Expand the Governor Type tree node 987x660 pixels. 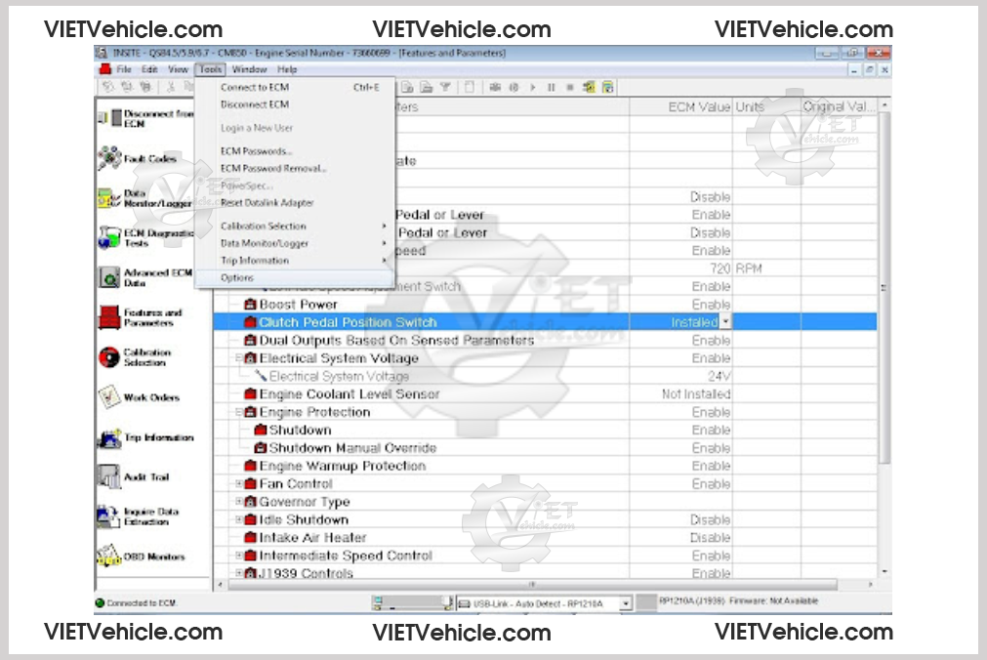(239, 502)
